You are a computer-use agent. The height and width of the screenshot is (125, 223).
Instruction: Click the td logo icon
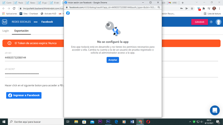click(x=5, y=22)
